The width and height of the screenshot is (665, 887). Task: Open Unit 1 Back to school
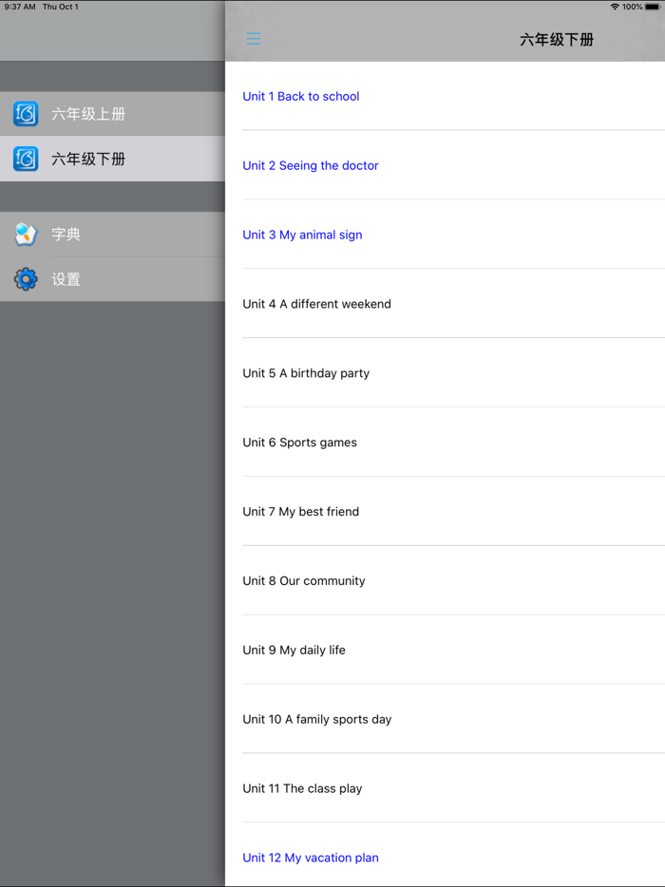445,96
